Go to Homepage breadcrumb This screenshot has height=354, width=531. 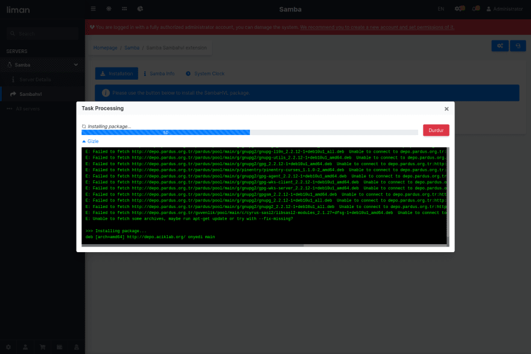[x=106, y=48]
